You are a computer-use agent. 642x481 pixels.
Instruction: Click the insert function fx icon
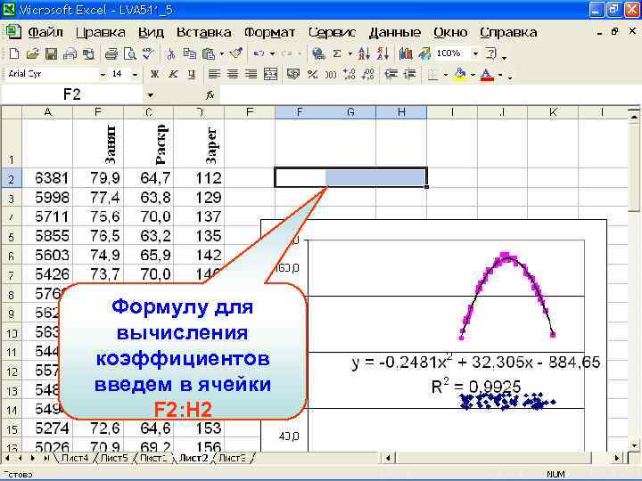[x=210, y=95]
